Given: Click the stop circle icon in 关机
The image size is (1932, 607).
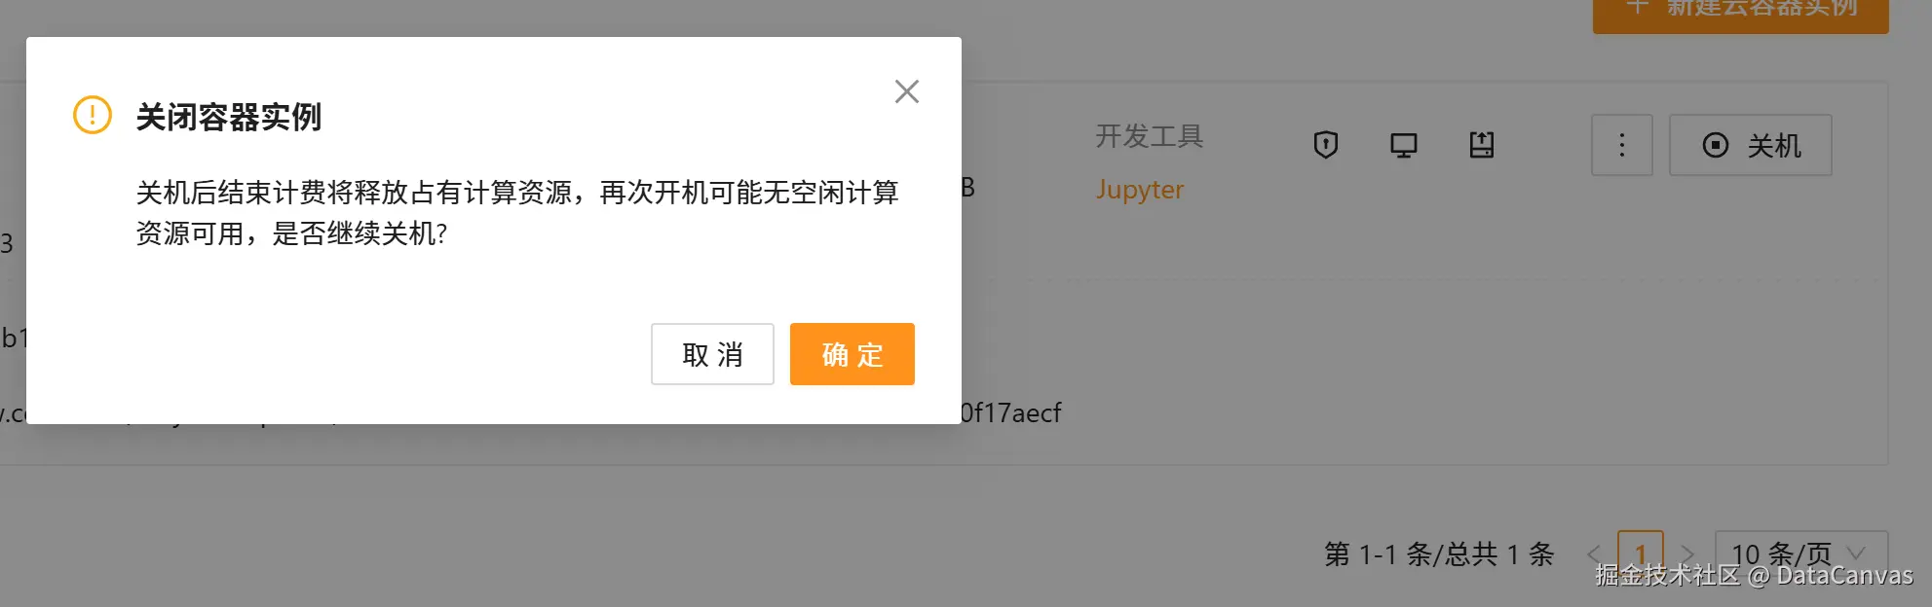Looking at the screenshot, I should pyautogui.click(x=1716, y=145).
